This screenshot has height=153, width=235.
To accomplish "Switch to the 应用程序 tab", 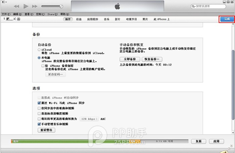I will click(92, 19).
